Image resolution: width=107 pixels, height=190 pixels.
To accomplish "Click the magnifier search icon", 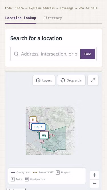I will pos(16,54).
